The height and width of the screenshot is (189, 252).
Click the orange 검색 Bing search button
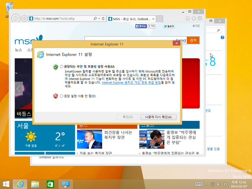coord(193,40)
